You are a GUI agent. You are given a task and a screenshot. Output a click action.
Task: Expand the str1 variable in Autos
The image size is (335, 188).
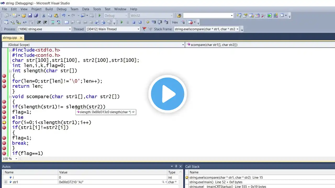coord(6,182)
